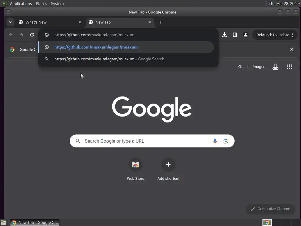Viewport: 301px width, 226px height.
Task: Open Search Labs flask icon
Action: (275, 67)
